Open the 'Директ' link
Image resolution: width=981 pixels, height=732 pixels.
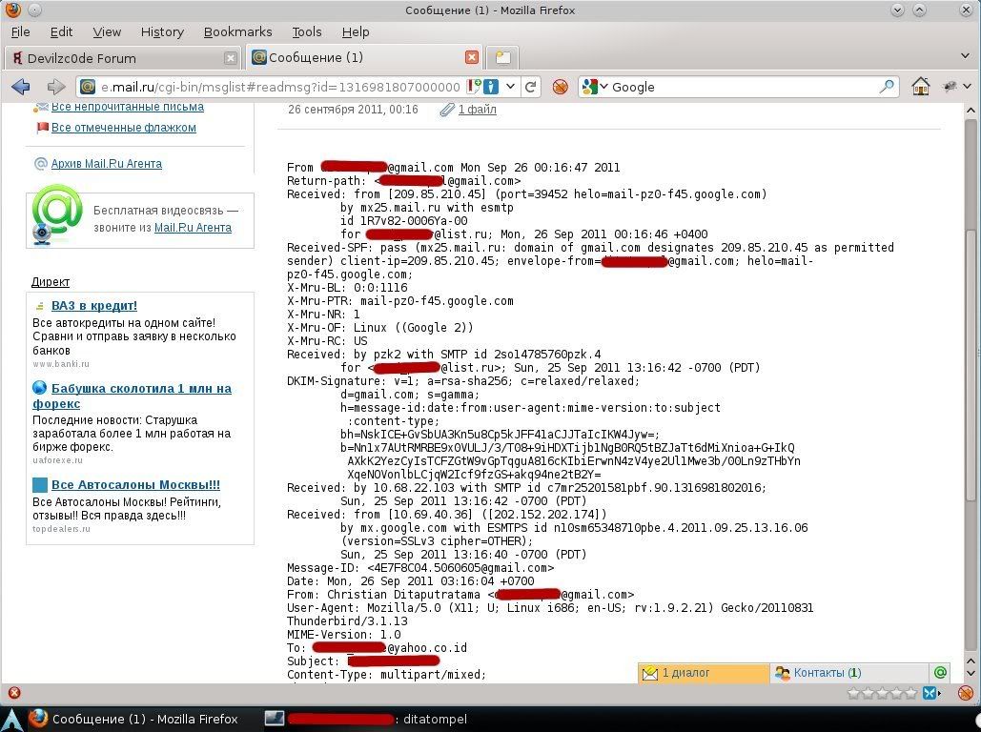pyautogui.click(x=50, y=282)
